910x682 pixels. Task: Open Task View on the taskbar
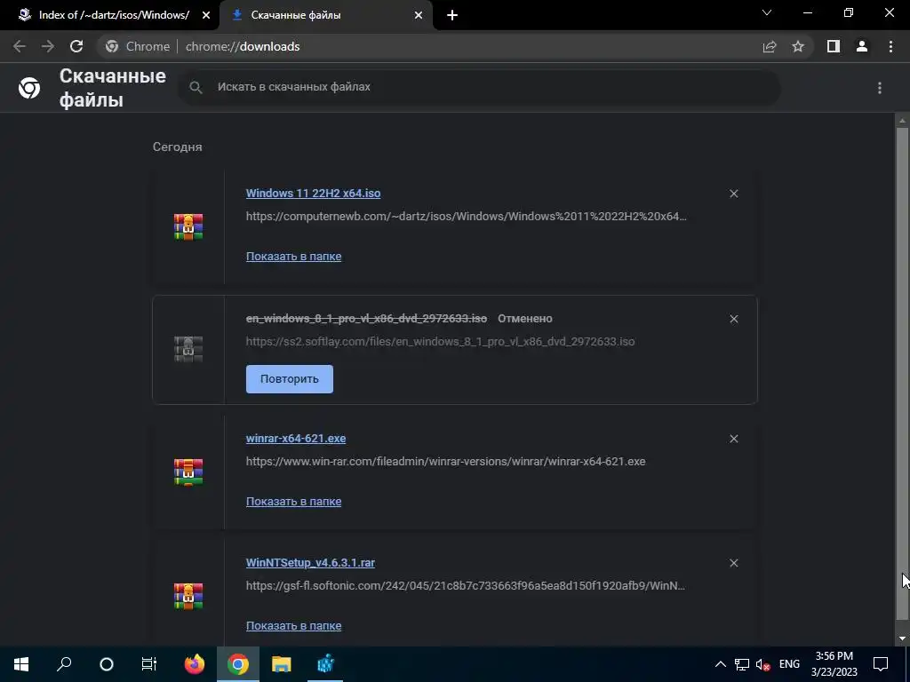point(149,664)
